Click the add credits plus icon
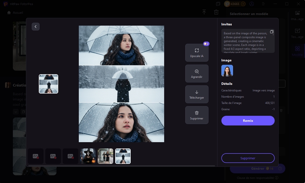 (x=243, y=4)
